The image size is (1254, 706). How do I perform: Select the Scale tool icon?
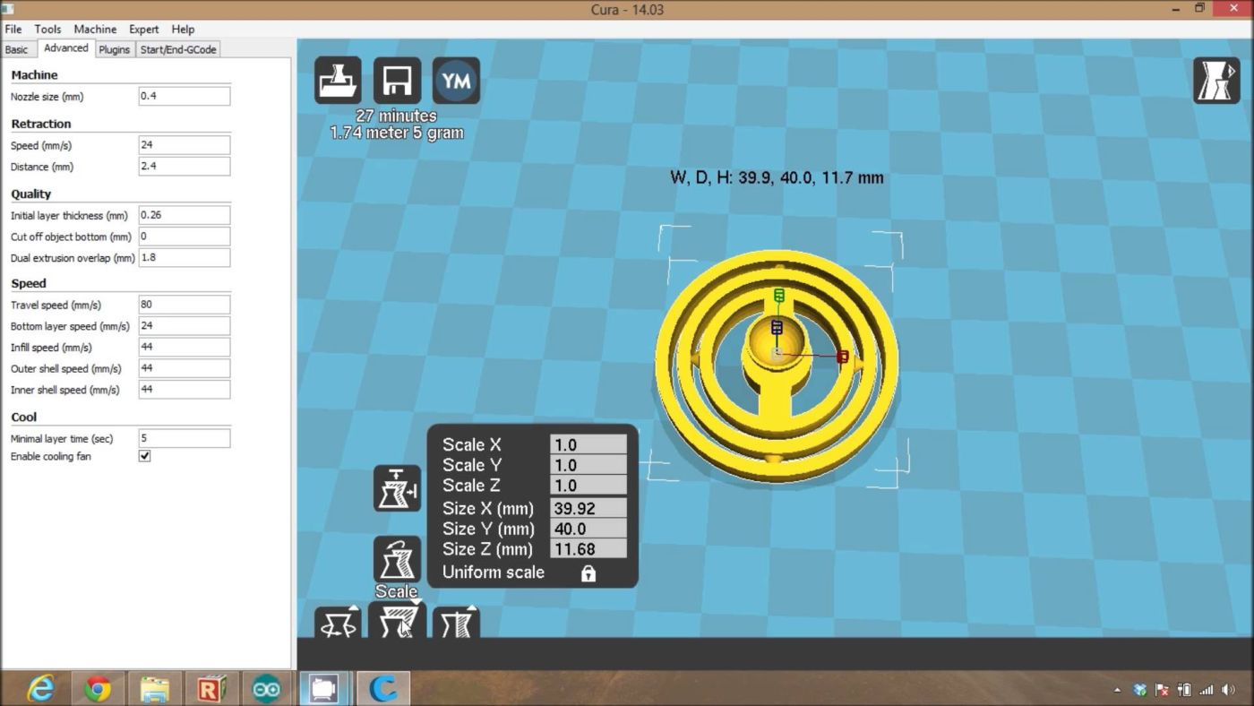pos(397,620)
